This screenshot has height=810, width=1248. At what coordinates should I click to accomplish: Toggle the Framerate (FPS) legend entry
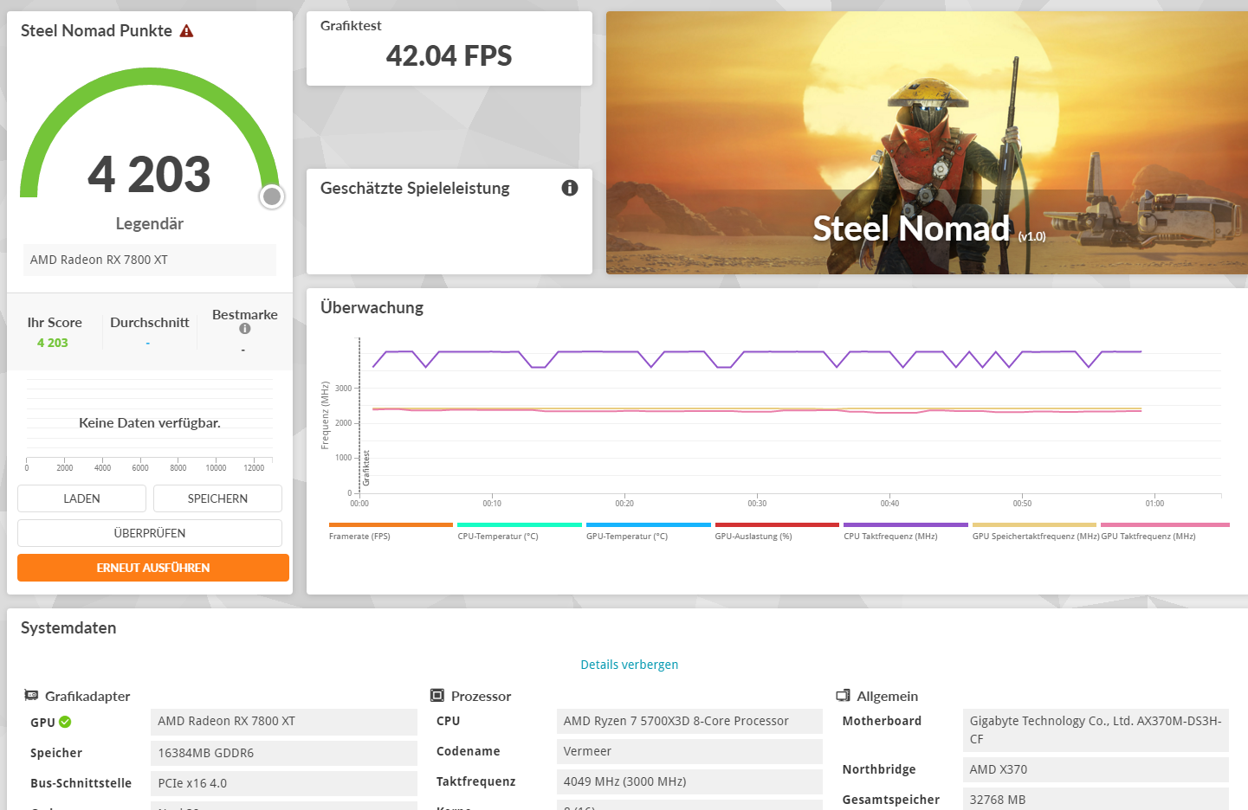click(x=391, y=531)
